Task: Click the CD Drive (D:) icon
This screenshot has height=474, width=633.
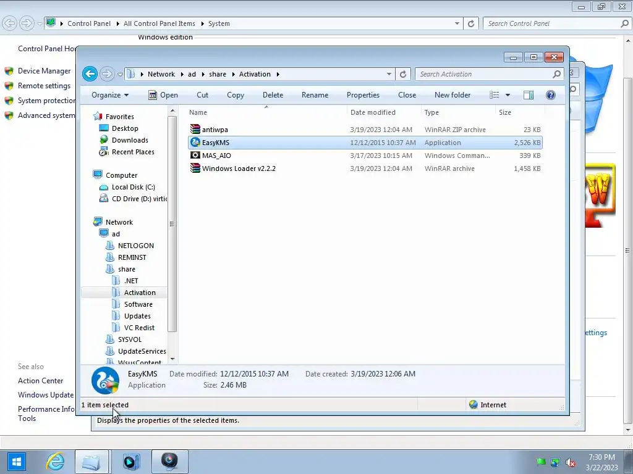Action: click(x=104, y=198)
